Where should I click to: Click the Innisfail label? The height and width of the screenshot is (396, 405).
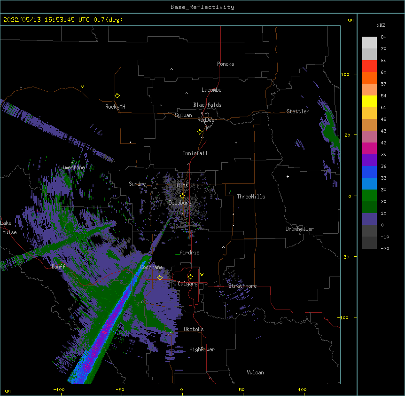pyautogui.click(x=195, y=153)
